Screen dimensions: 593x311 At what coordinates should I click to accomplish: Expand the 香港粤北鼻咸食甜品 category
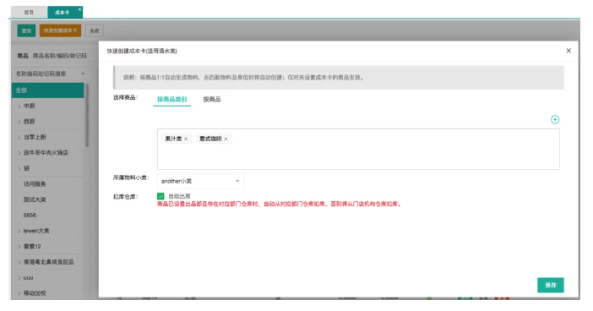point(19,262)
